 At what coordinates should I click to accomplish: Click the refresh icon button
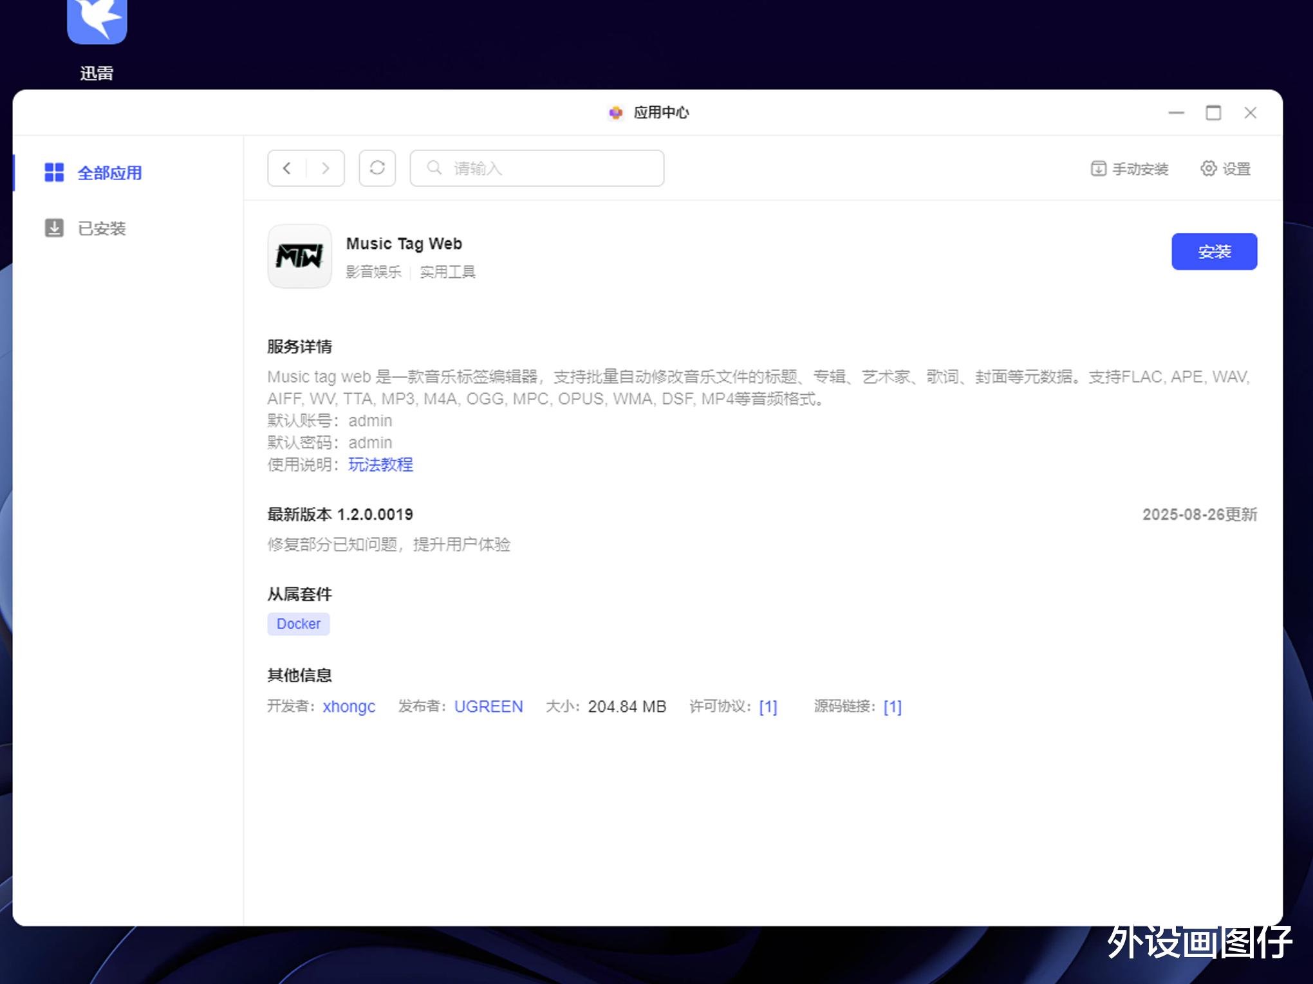coord(377,169)
